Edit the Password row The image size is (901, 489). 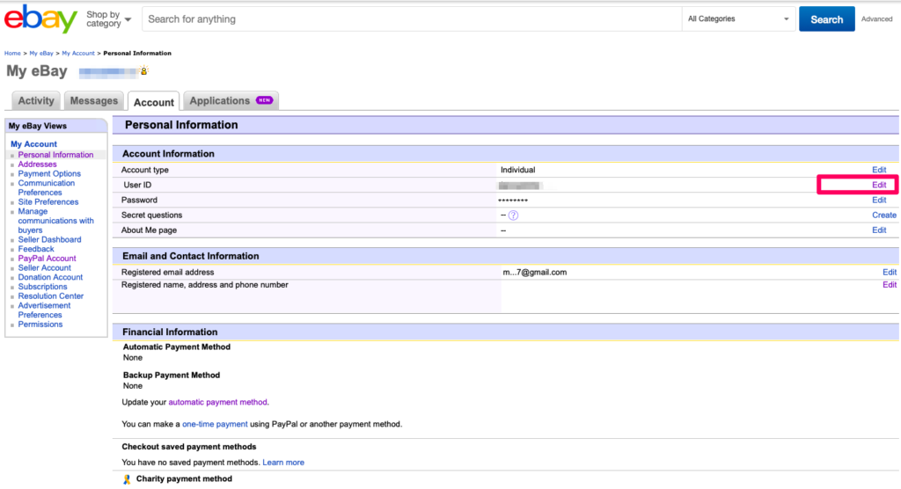(x=879, y=201)
